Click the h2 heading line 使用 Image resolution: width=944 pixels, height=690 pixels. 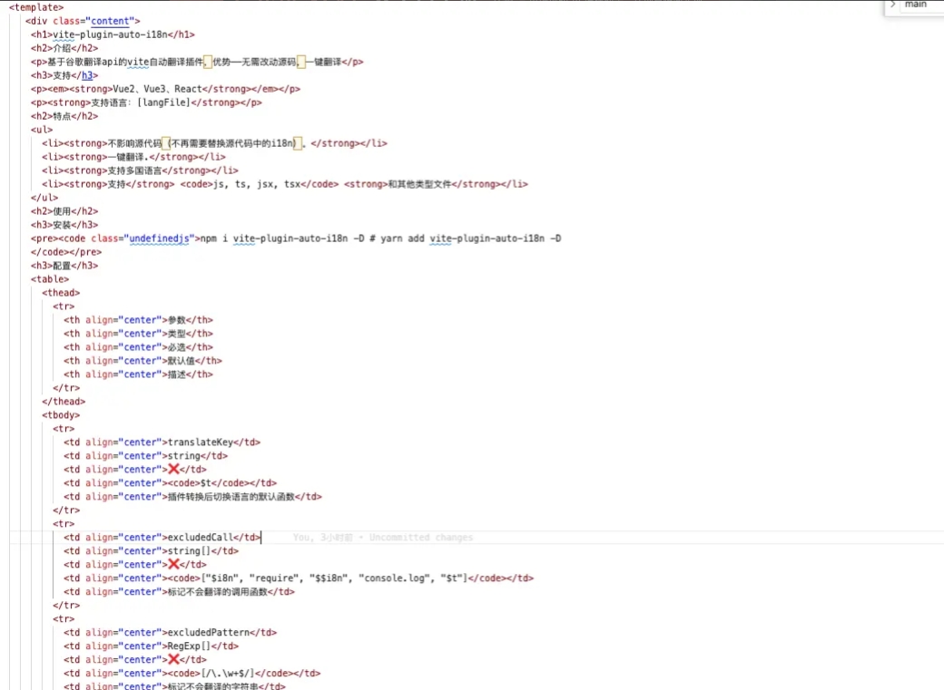coord(64,211)
